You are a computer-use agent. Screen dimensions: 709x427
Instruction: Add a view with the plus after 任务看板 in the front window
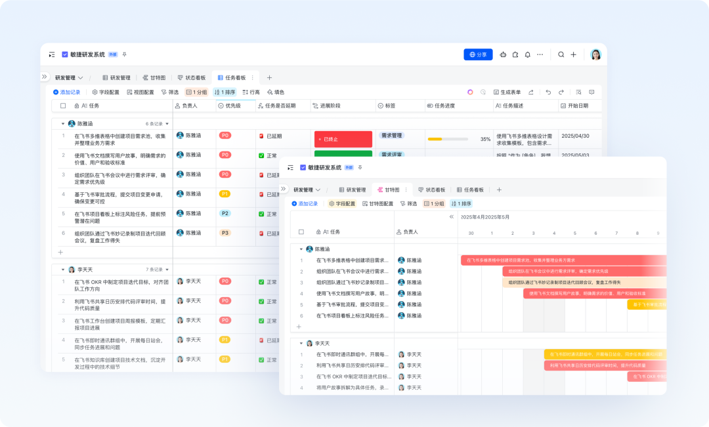(499, 190)
